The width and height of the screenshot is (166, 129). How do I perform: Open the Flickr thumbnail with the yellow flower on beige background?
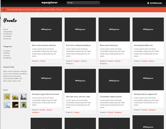point(7,96)
